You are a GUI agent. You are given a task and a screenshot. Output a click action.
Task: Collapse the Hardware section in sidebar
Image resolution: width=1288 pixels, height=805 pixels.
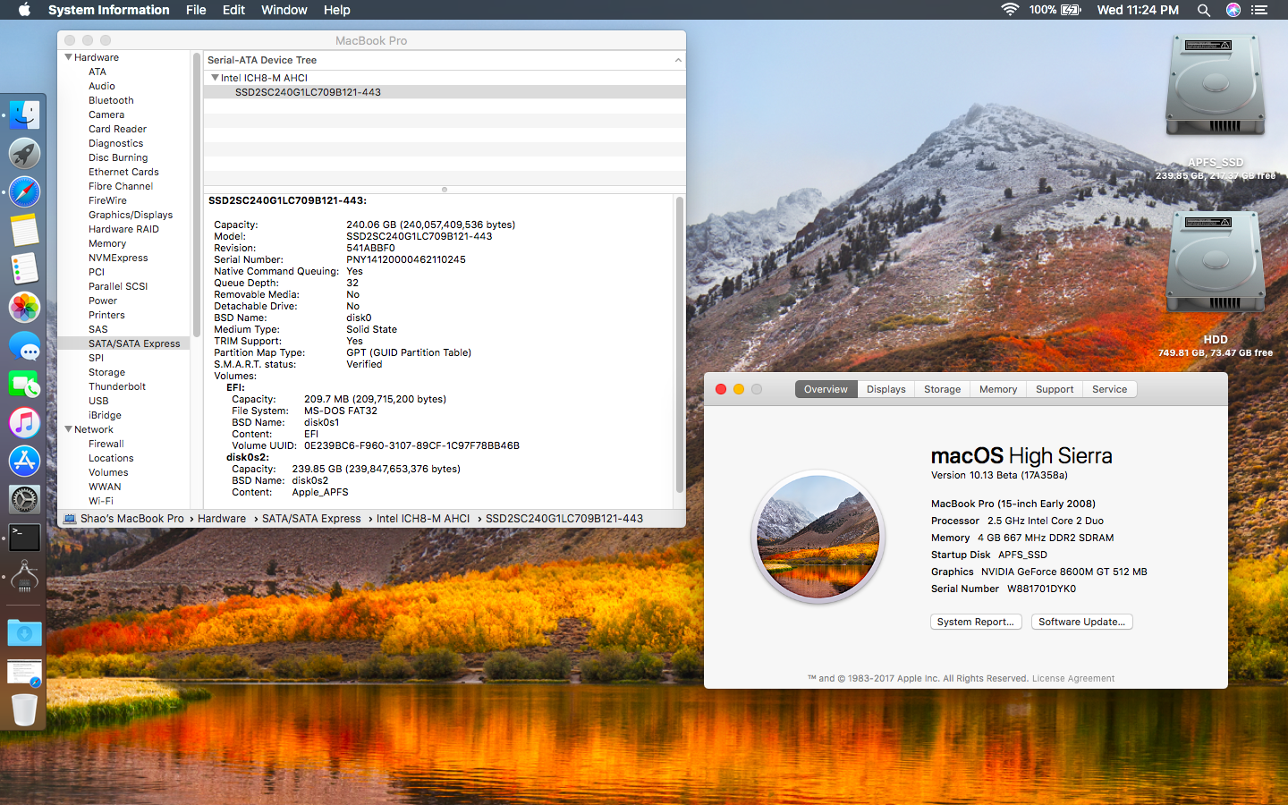click(x=69, y=57)
